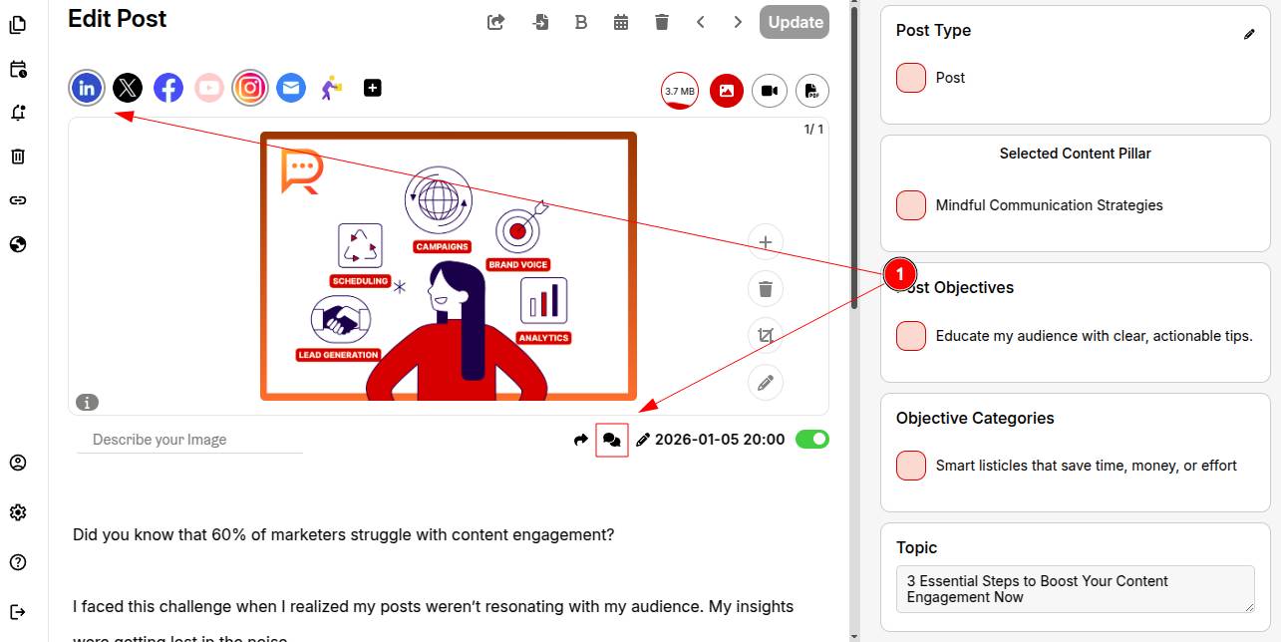Check Mindful Communication Strategies box
The height and width of the screenshot is (642, 1281).
pyautogui.click(x=911, y=205)
